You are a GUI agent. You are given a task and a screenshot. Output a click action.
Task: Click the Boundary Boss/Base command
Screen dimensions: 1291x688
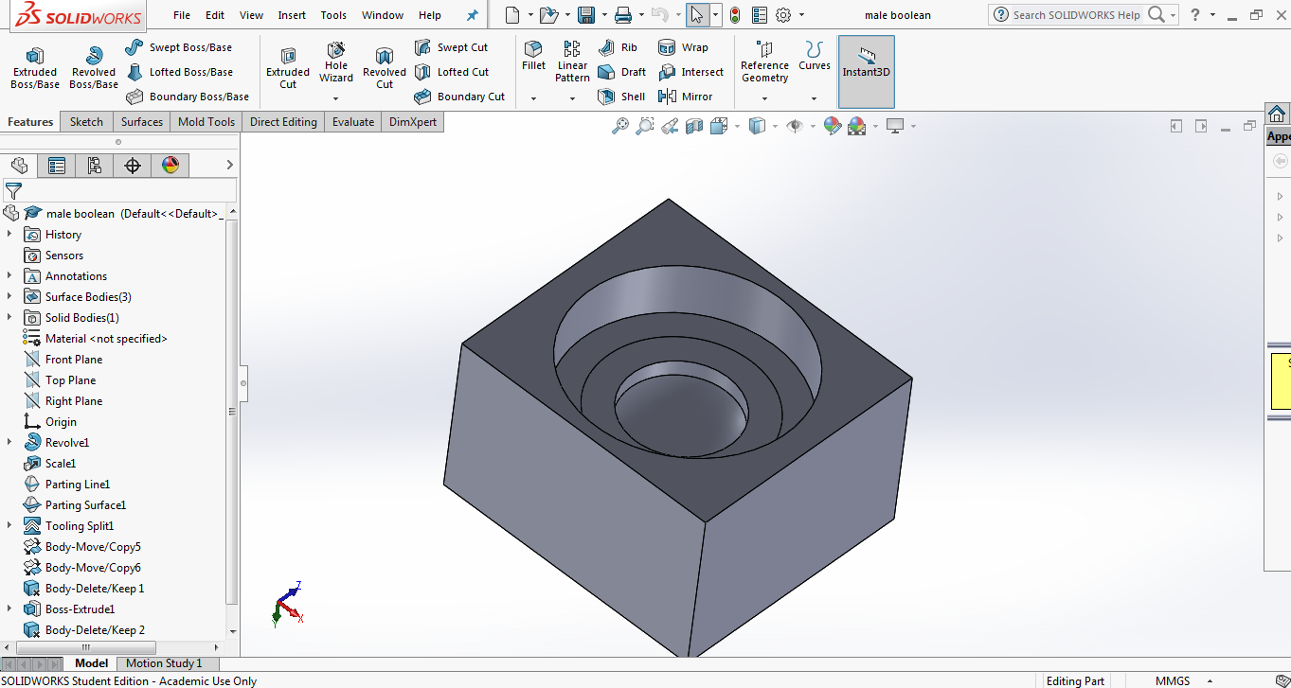point(188,97)
